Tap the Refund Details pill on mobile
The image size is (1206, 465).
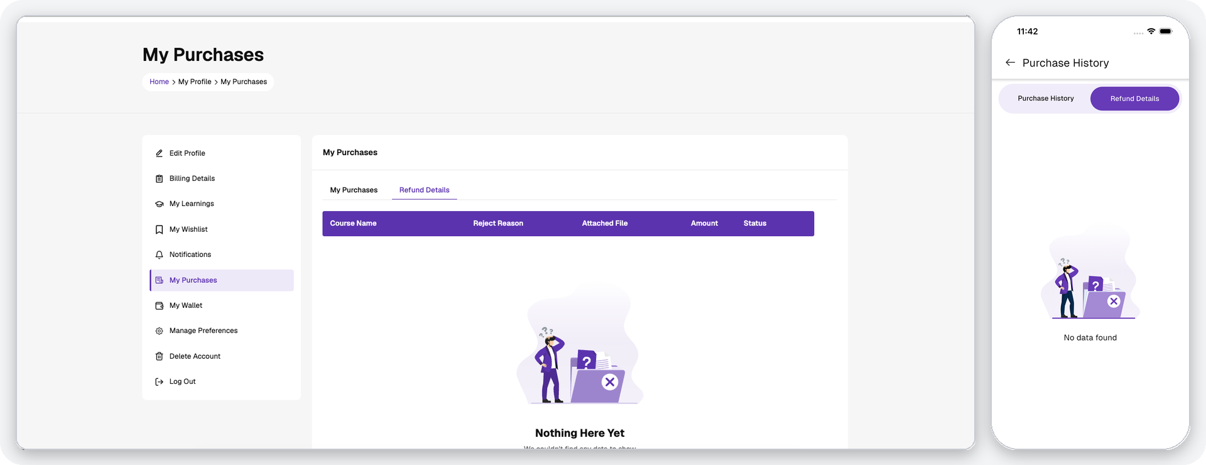(1134, 99)
